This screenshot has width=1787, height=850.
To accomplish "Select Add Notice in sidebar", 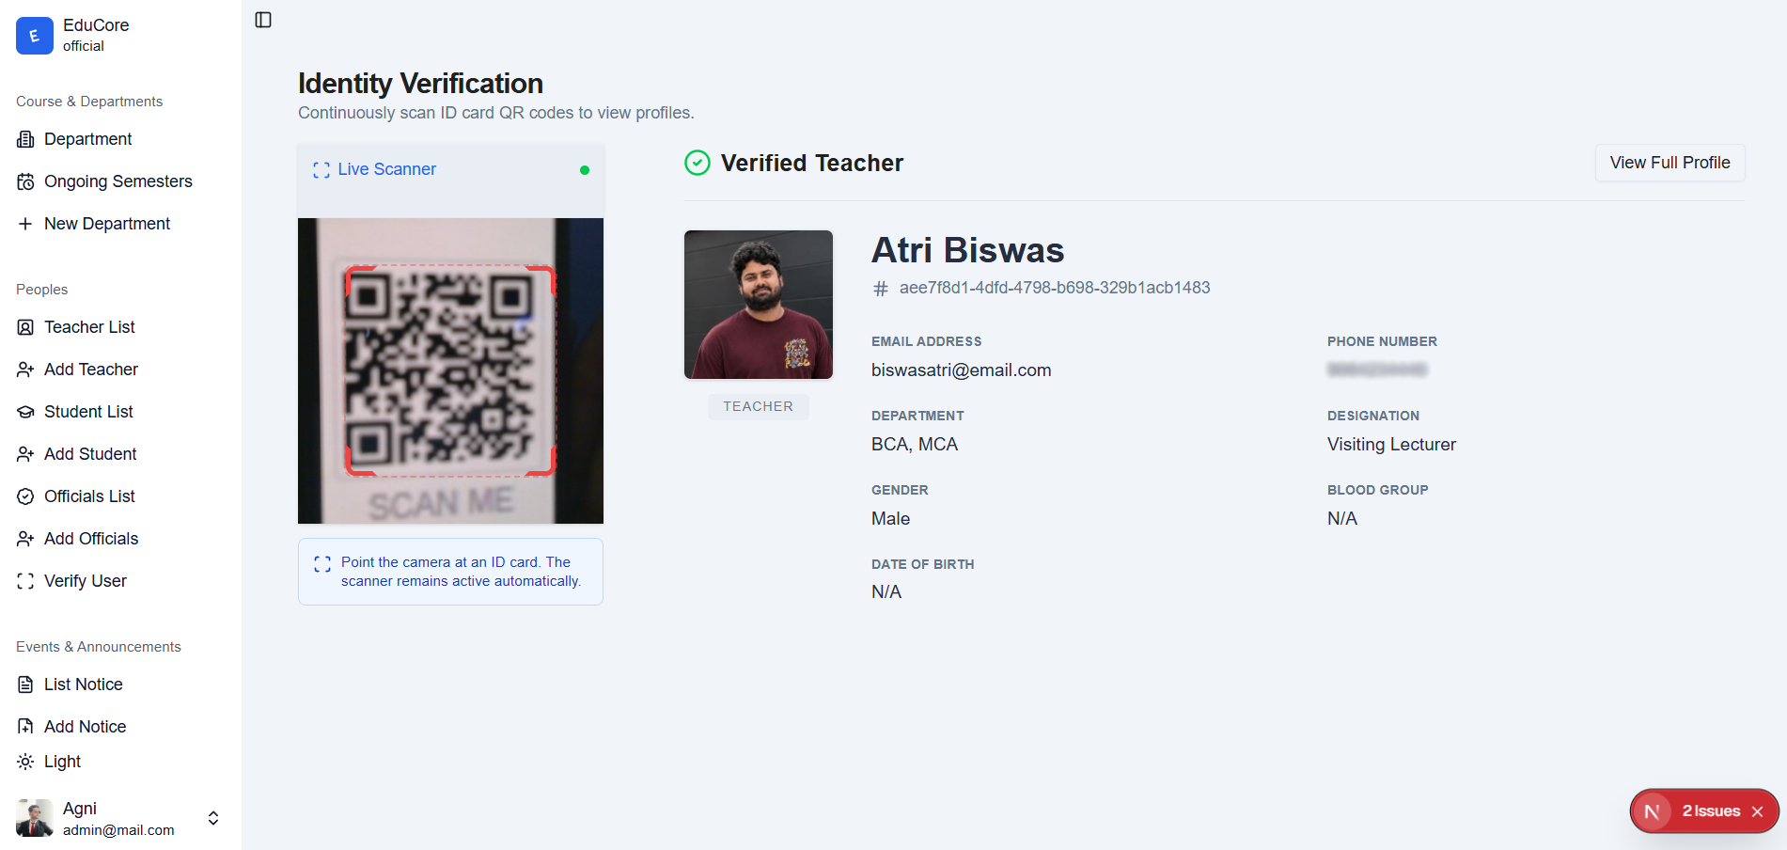I will tap(85, 727).
